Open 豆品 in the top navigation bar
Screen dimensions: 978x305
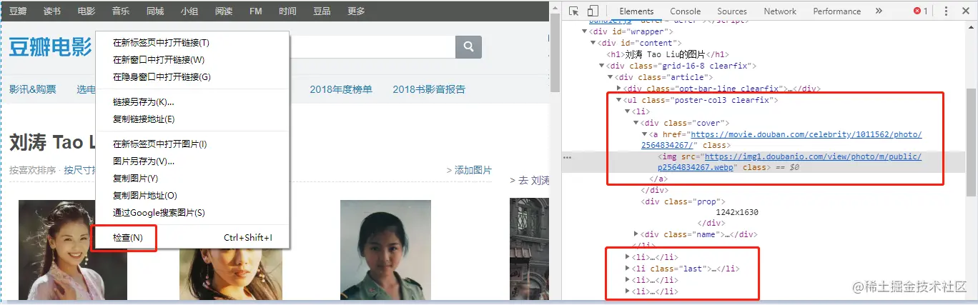[322, 11]
